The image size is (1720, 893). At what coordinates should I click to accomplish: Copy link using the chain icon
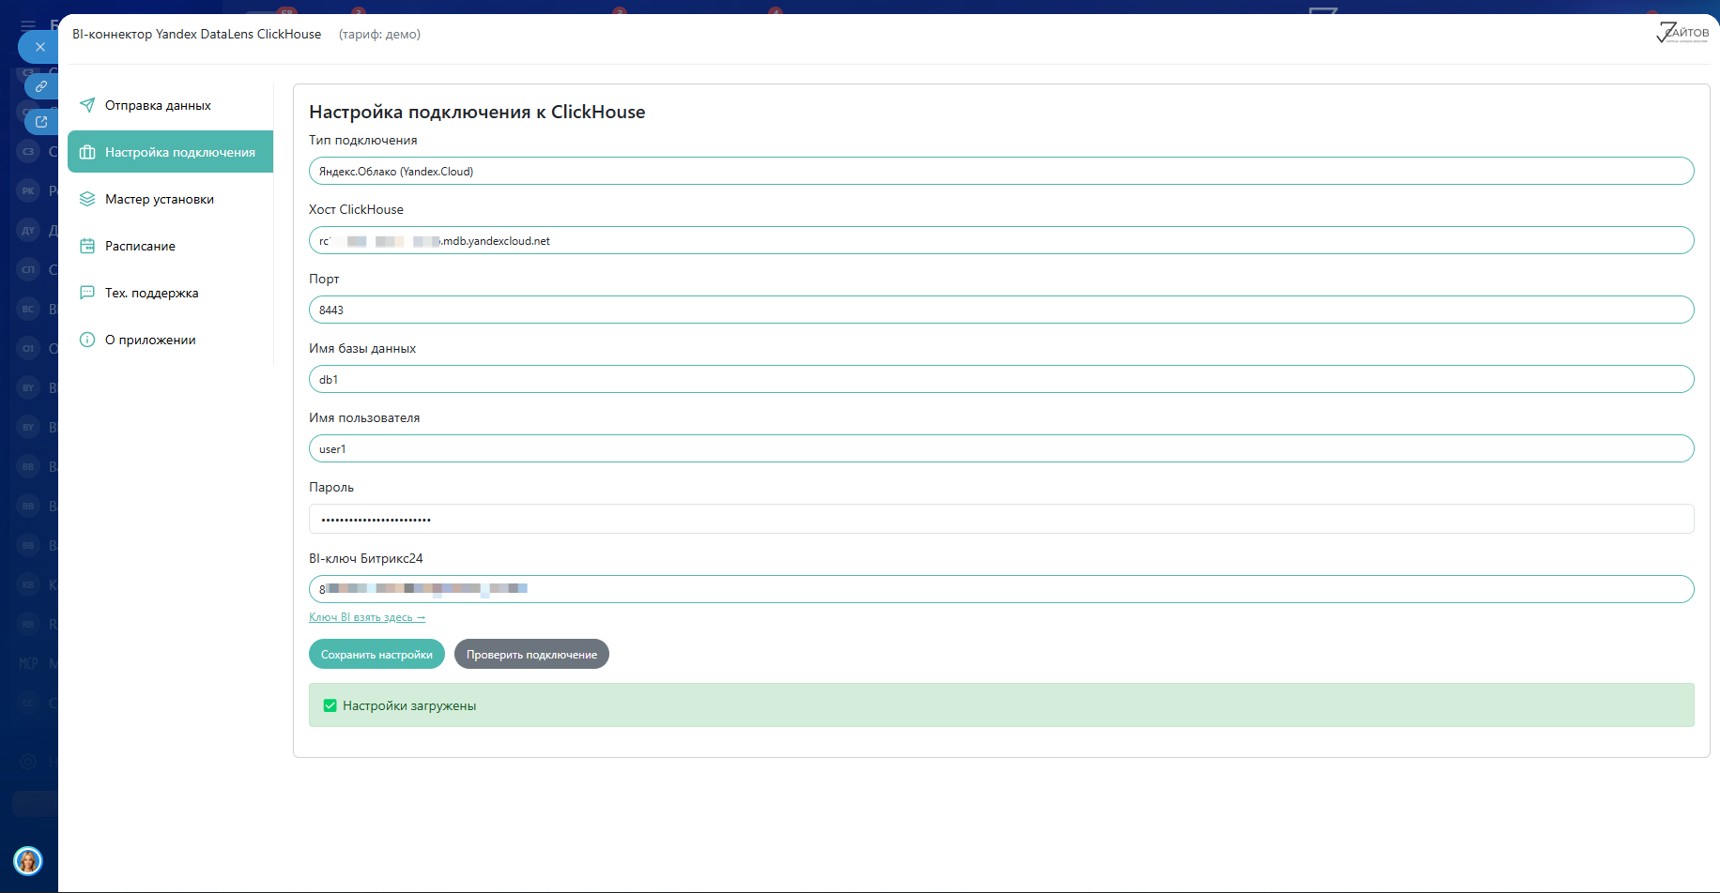point(41,86)
